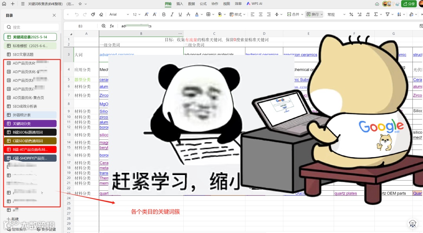Open the SEO文章话题 sheet

click(30, 54)
